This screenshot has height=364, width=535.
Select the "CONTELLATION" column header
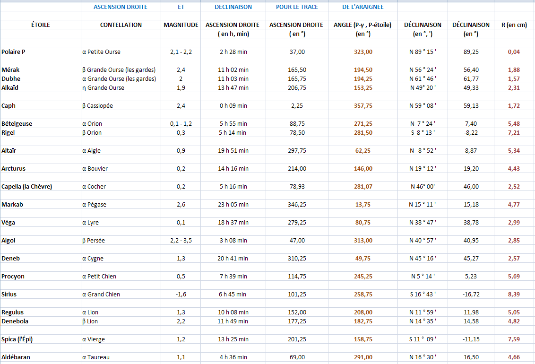tap(121, 25)
